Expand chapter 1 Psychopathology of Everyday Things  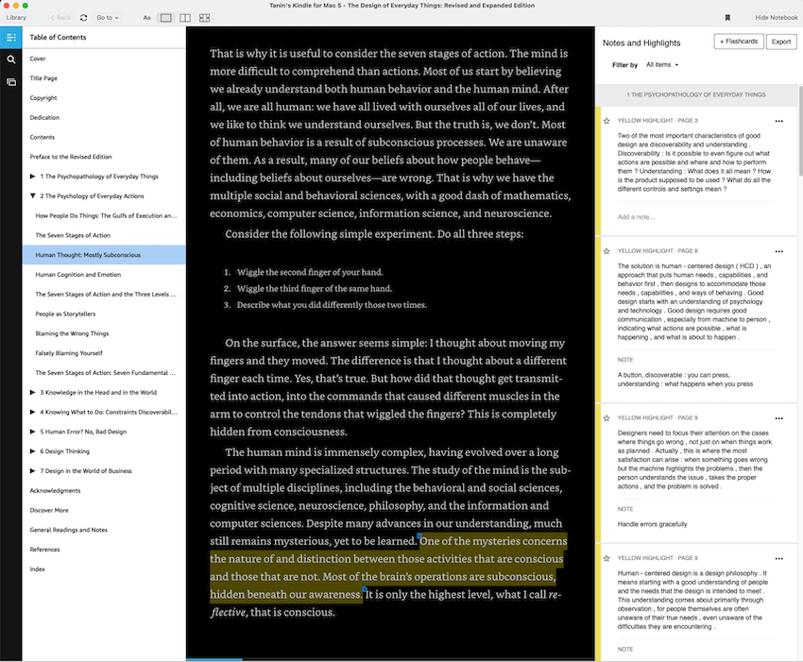(33, 176)
